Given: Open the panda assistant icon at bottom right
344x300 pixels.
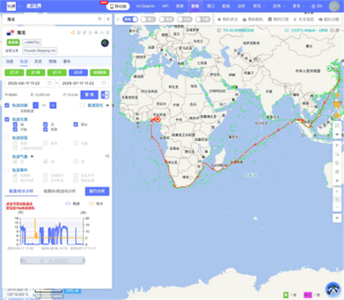Looking at the screenshot, I should tap(333, 290).
